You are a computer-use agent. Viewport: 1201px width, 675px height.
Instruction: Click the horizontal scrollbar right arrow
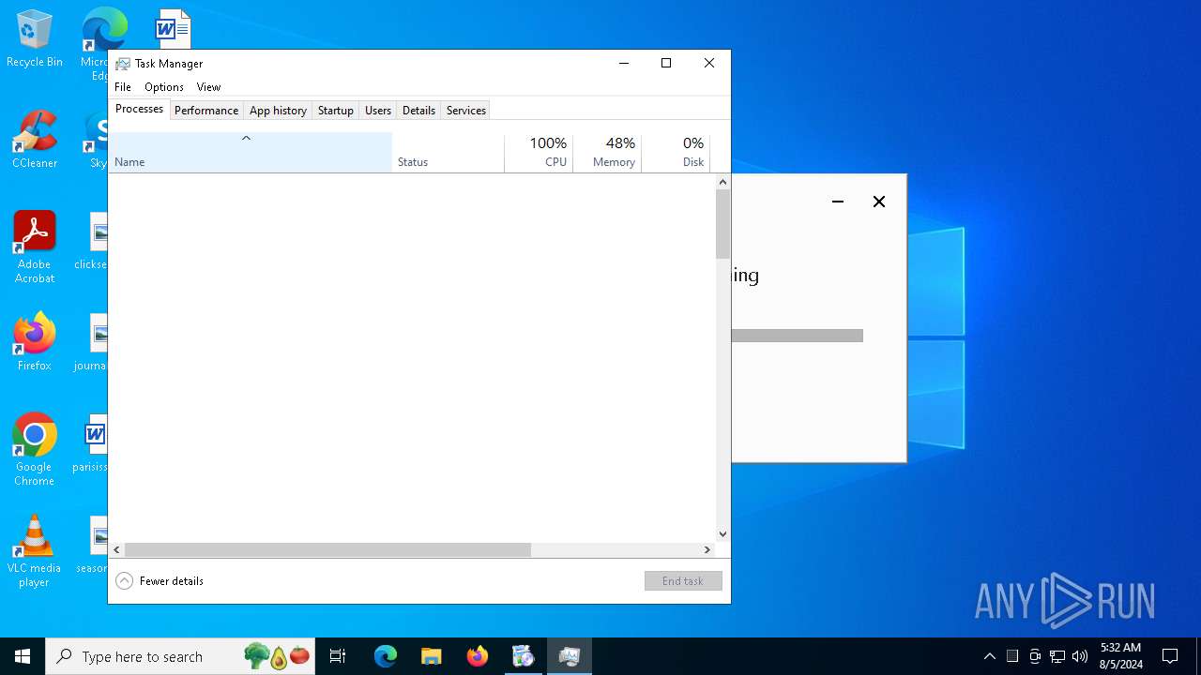tap(707, 550)
